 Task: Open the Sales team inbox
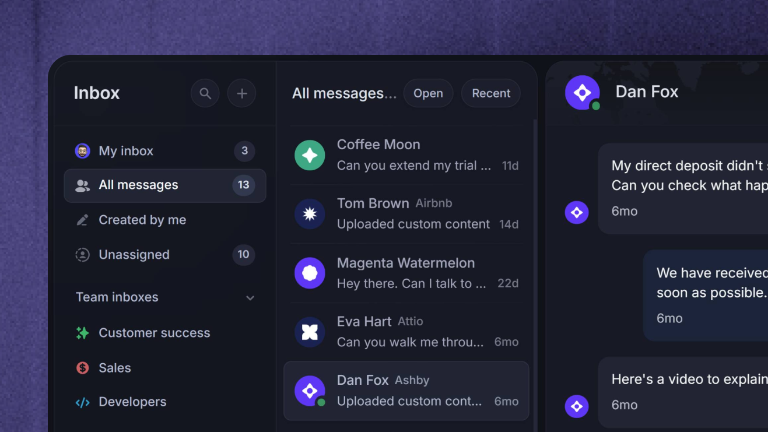point(165,368)
